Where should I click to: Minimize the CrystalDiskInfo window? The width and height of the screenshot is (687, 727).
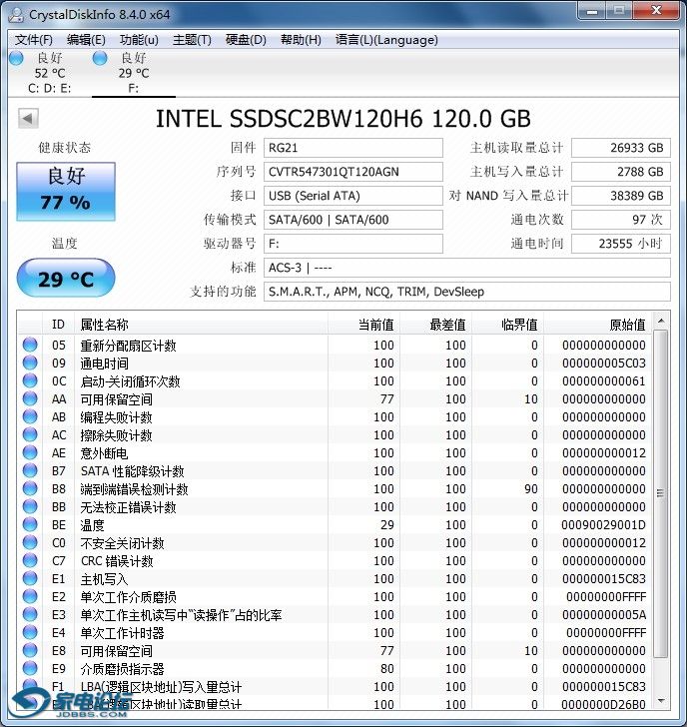pyautogui.click(x=591, y=11)
